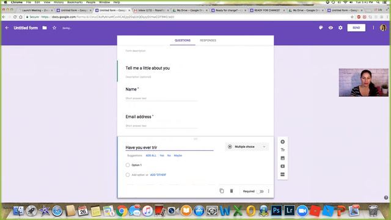Switch to the Launch Meeting browser tab
Image resolution: width=391 pixels, height=220 pixels.
(x=36, y=10)
